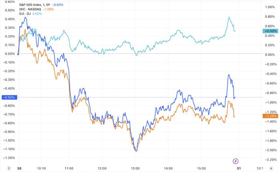The height and width of the screenshot is (172, 279).
Task: Click the 11:00 time axis label
Action: [x=70, y=168]
